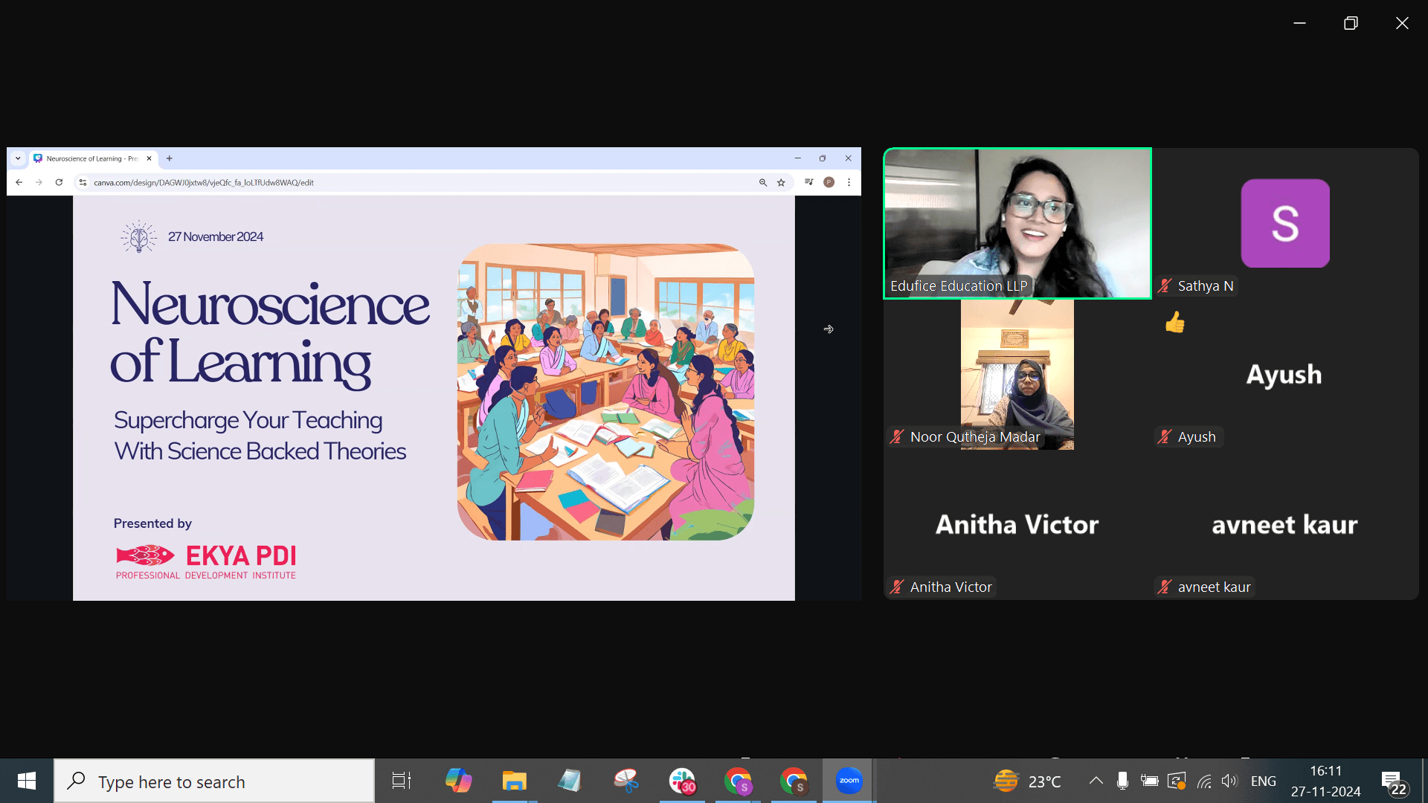Viewport: 1428px width, 803px height.
Task: Close the Neuroscience of Learning tab
Action: click(x=149, y=158)
